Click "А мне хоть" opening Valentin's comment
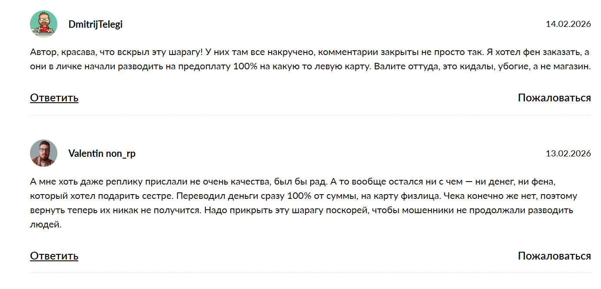Screen dimensions: 601x289 tap(51, 181)
